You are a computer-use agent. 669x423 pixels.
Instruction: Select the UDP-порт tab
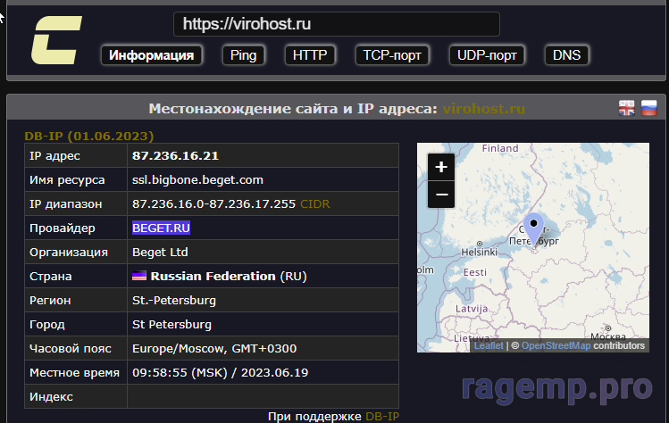(x=487, y=55)
